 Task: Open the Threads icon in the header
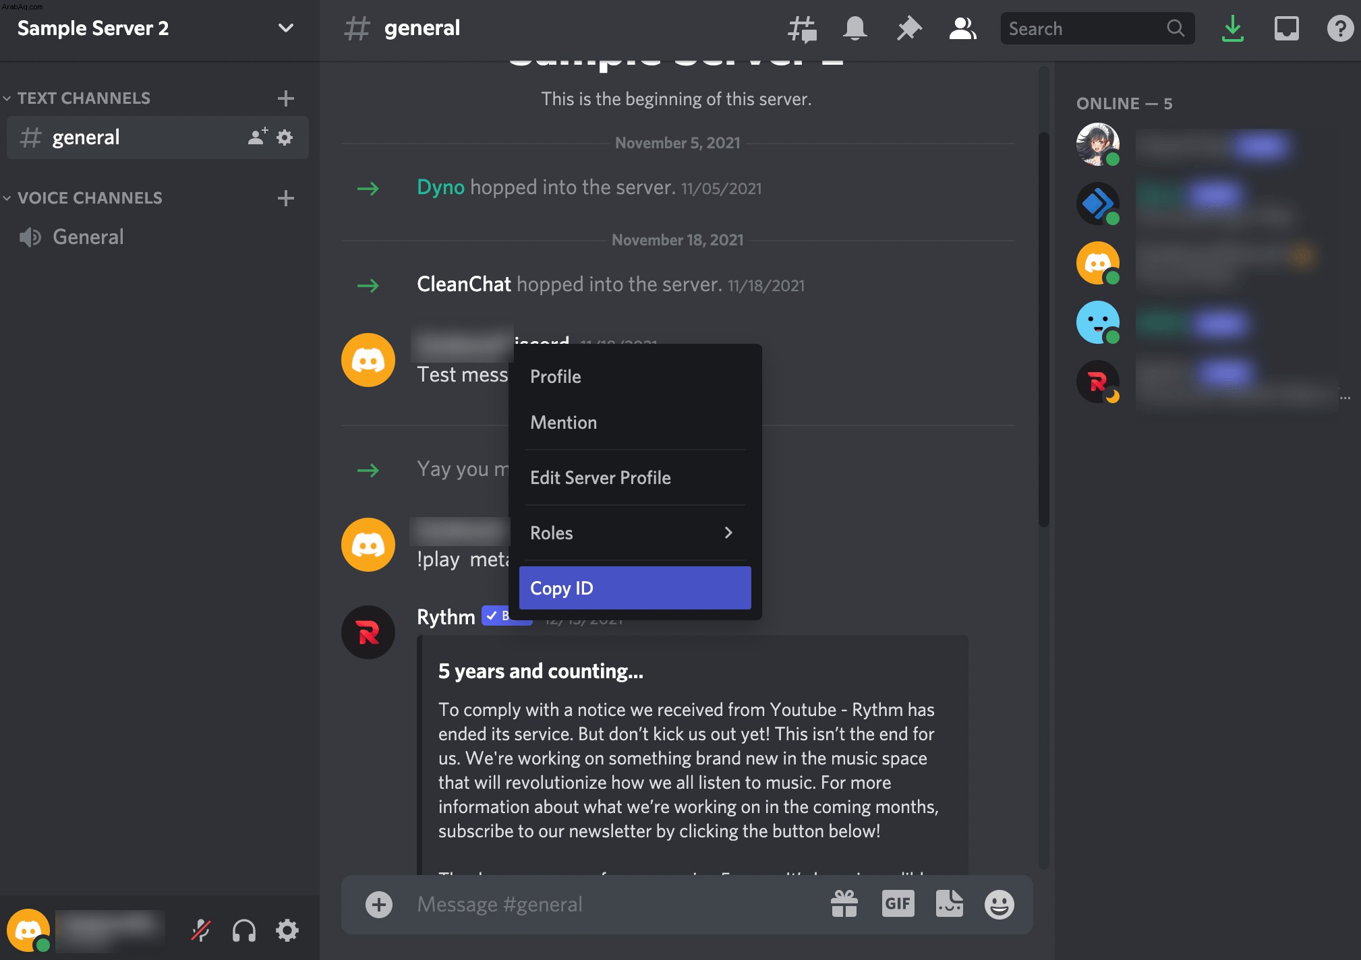802,28
